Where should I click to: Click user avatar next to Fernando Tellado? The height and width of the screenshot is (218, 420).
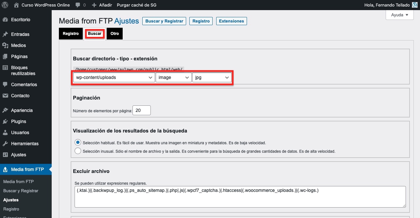tap(414, 5)
